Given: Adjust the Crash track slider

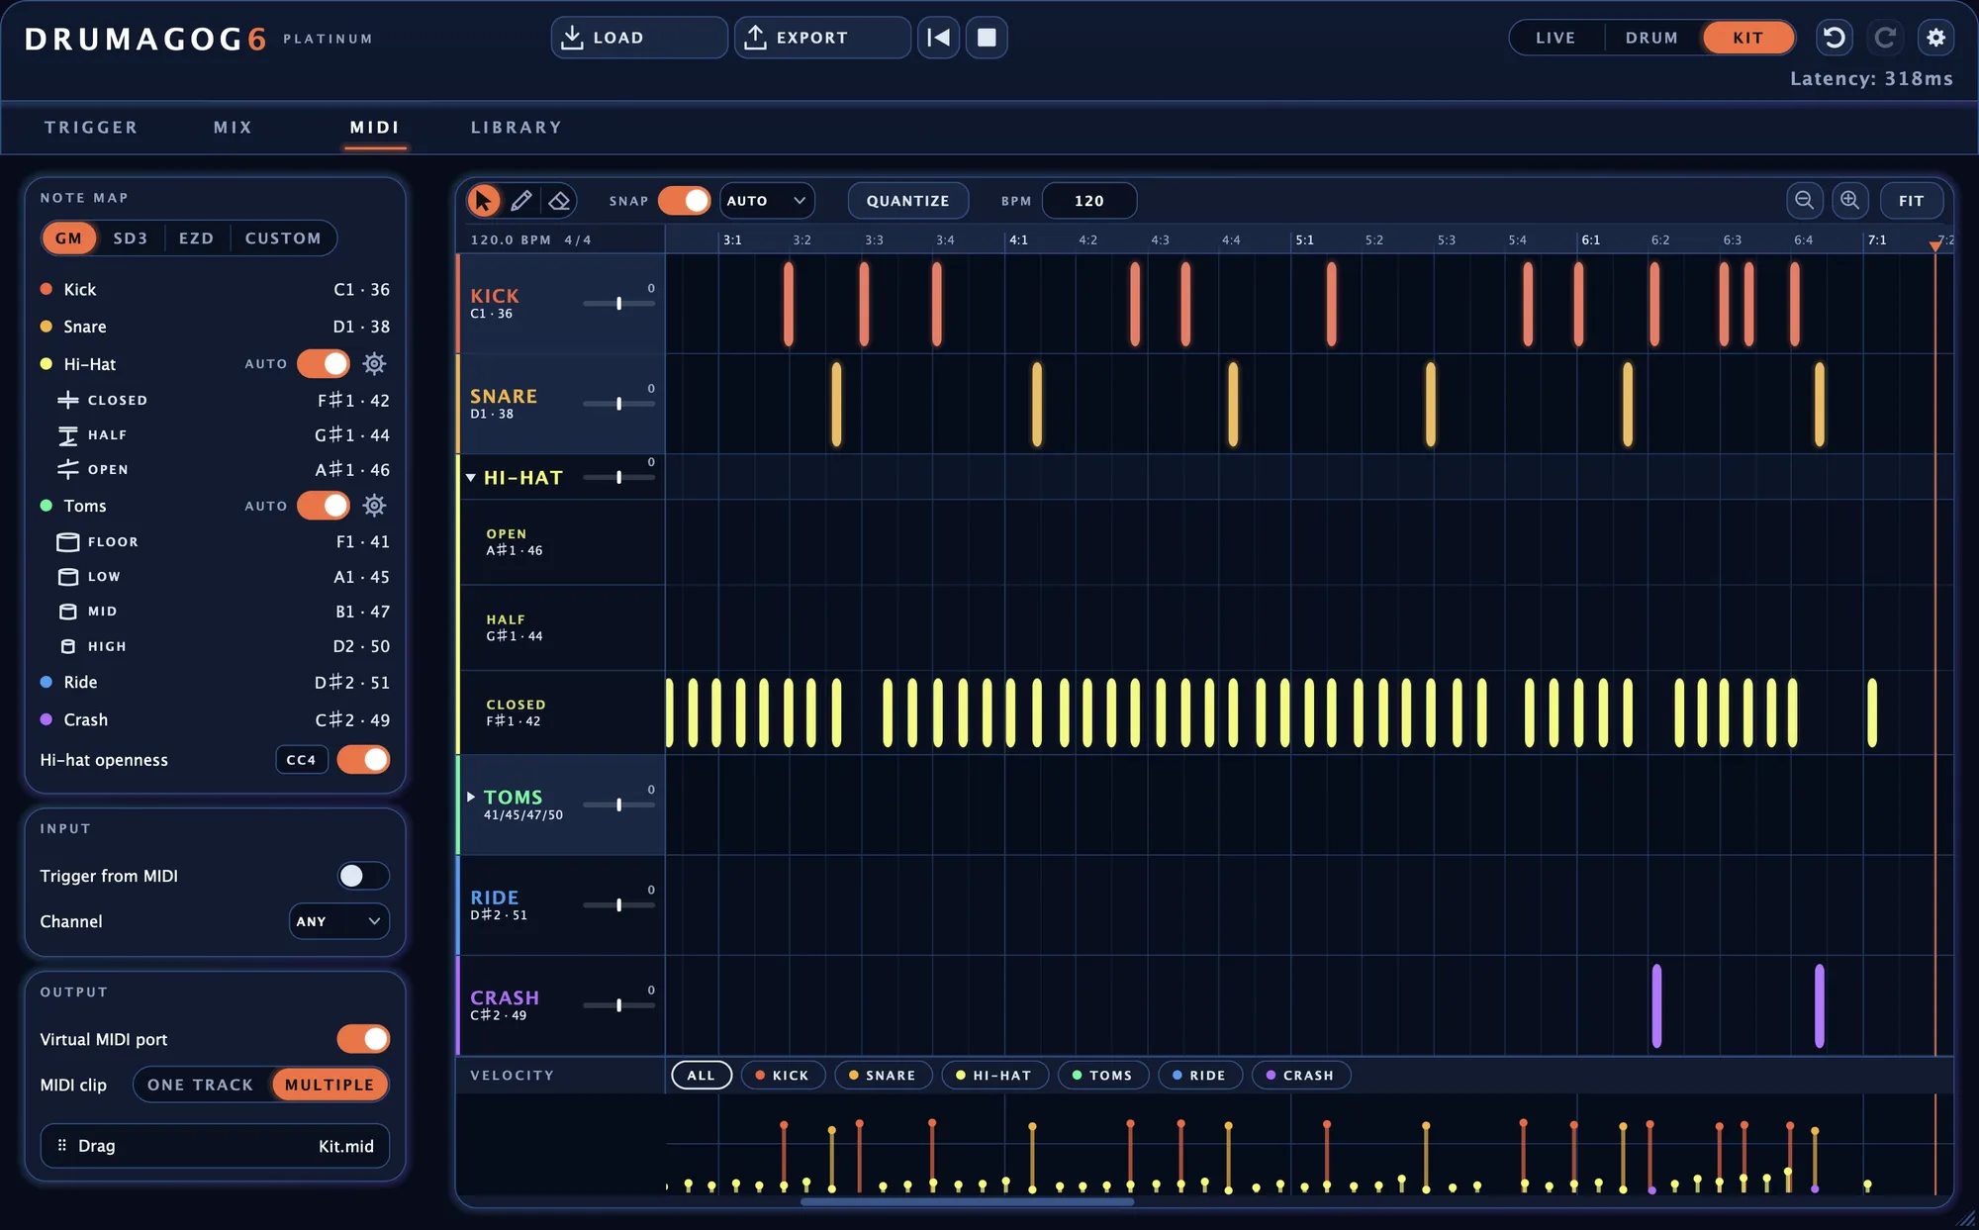Looking at the screenshot, I should click(618, 1005).
